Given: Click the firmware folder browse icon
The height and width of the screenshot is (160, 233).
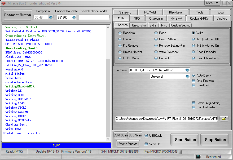Looking at the screenshot, I should pos(224,119).
